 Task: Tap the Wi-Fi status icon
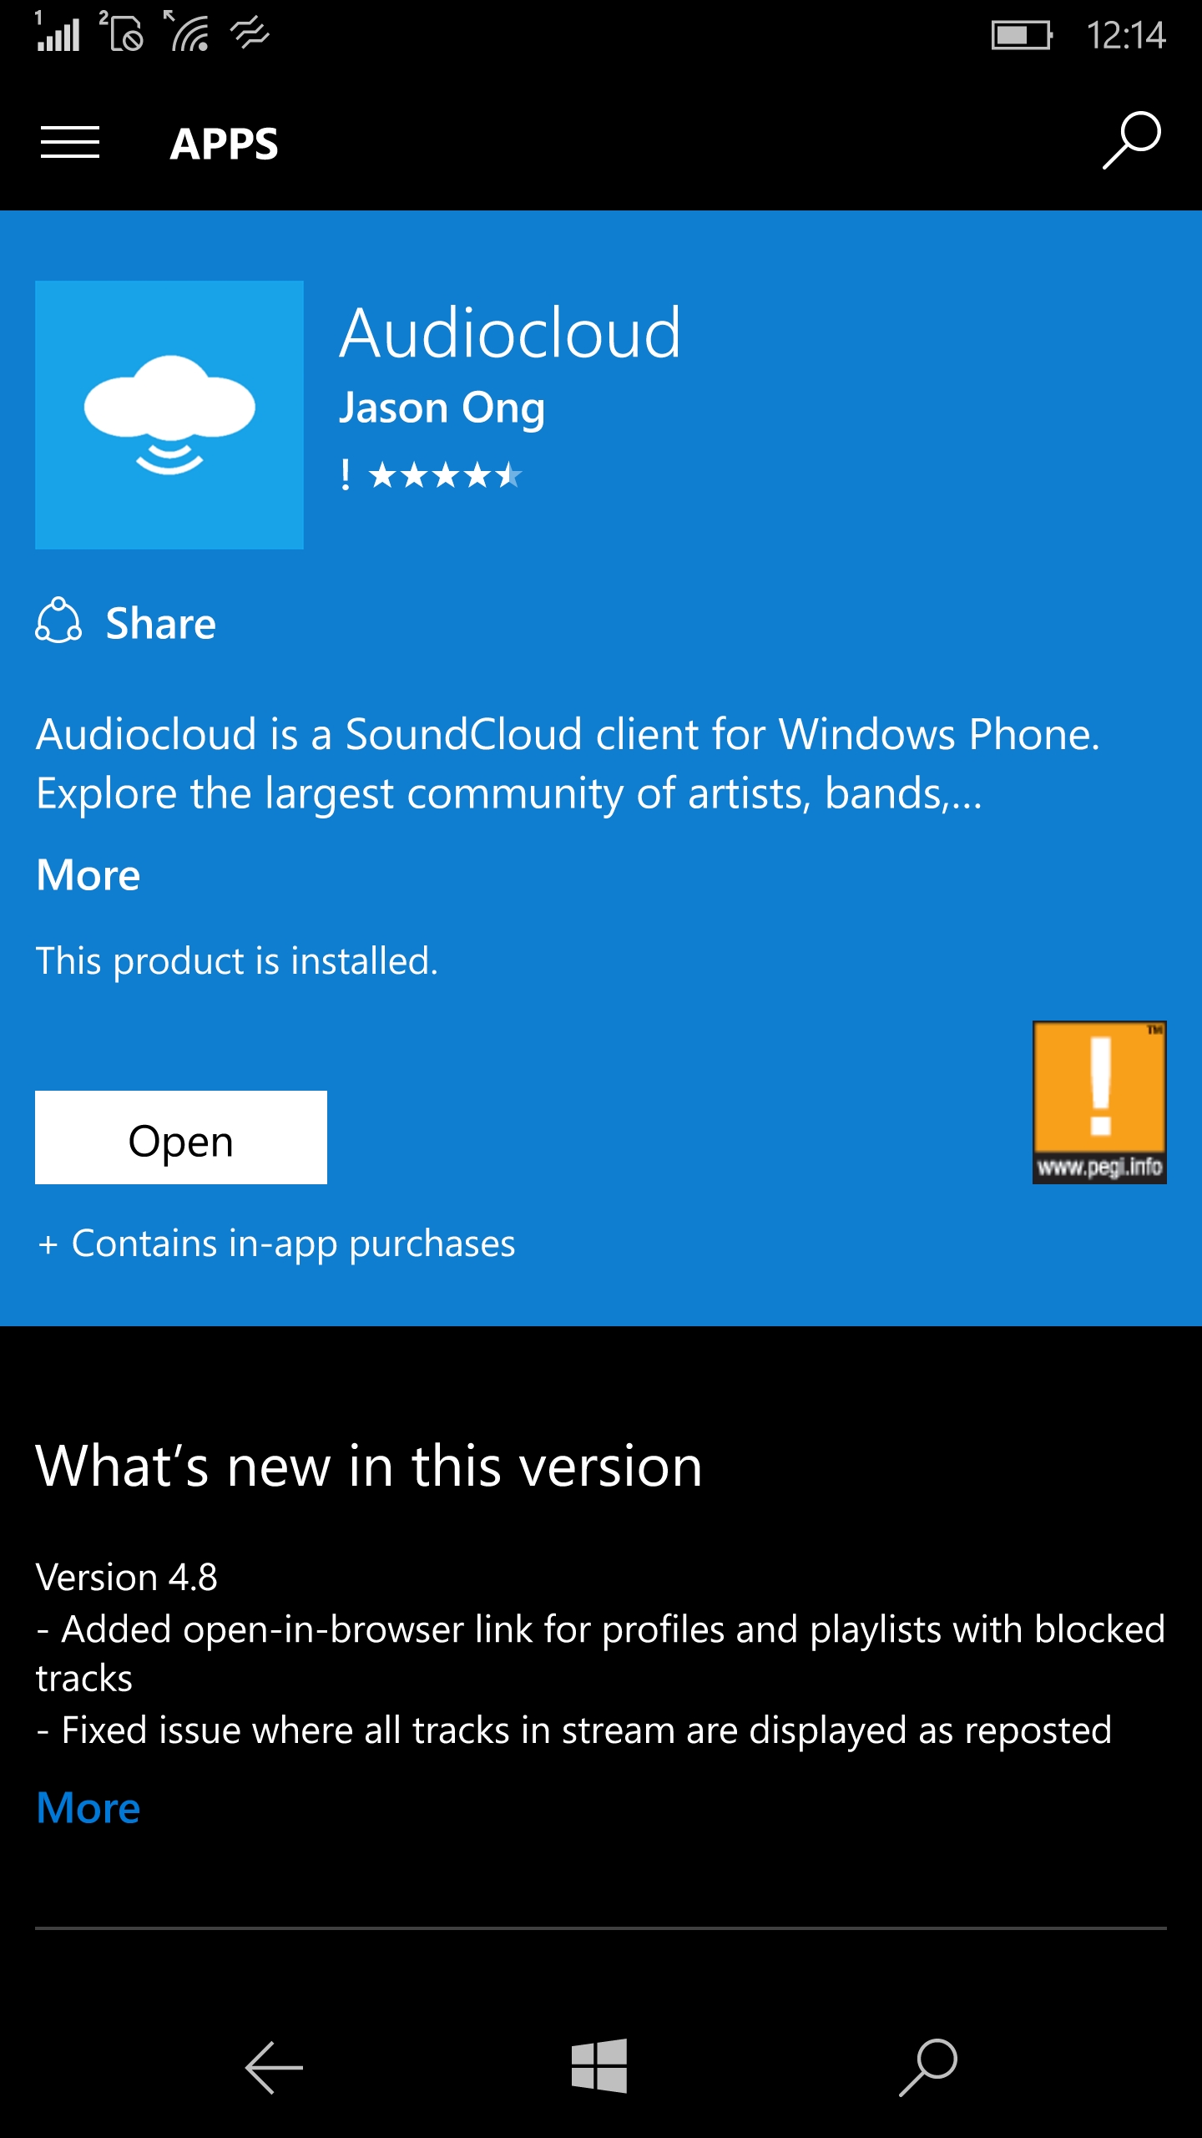pos(189,33)
